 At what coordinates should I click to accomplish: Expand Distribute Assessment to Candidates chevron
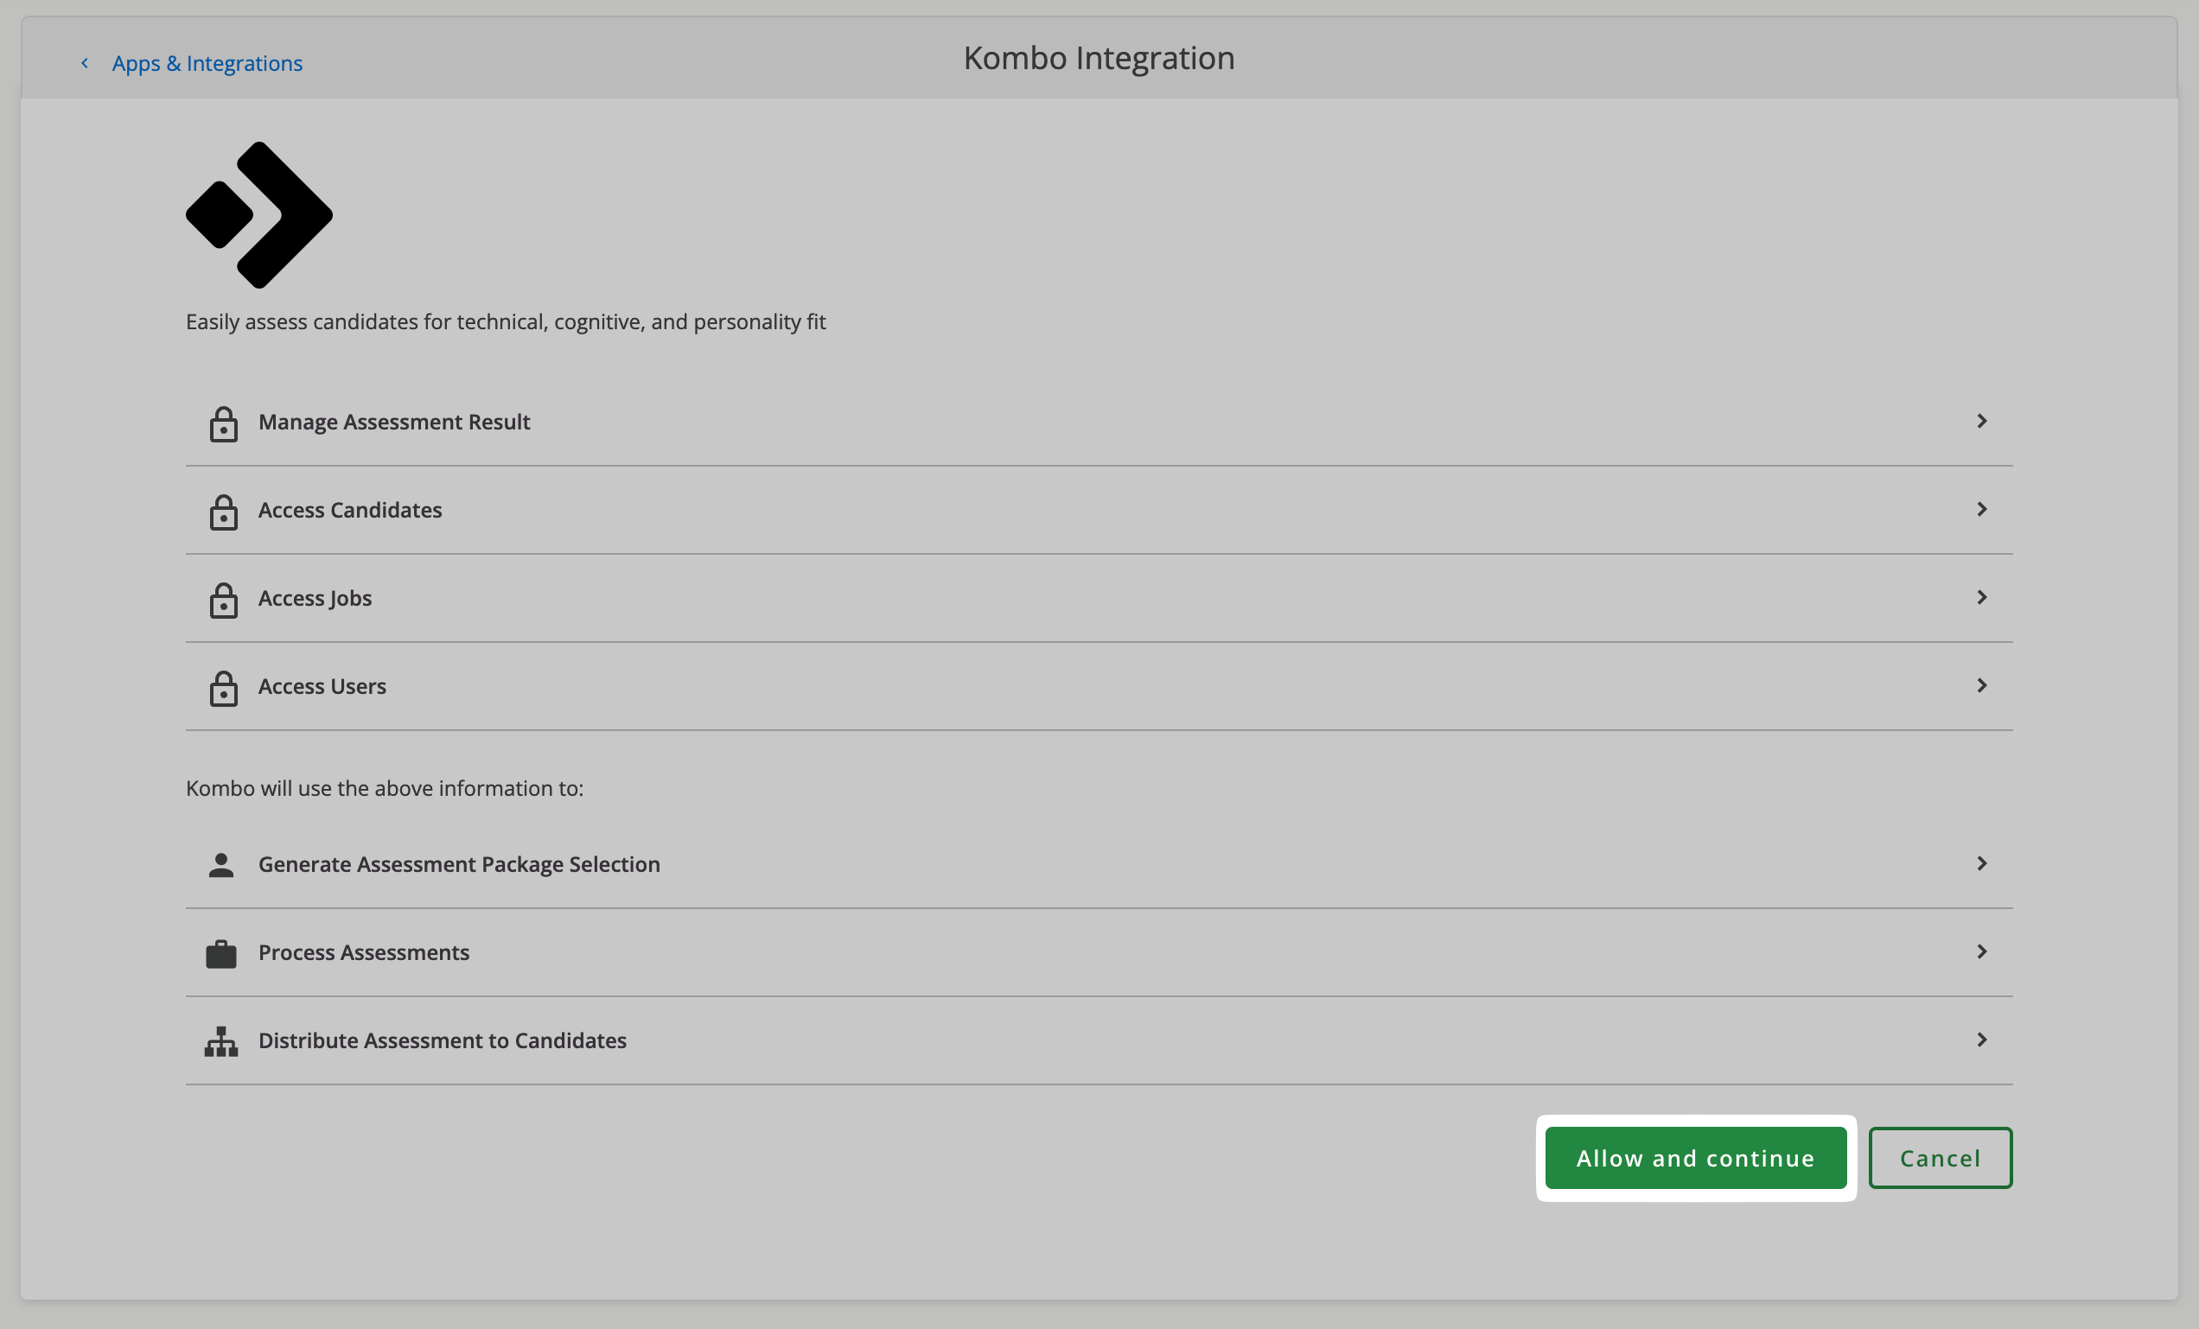click(1981, 1040)
